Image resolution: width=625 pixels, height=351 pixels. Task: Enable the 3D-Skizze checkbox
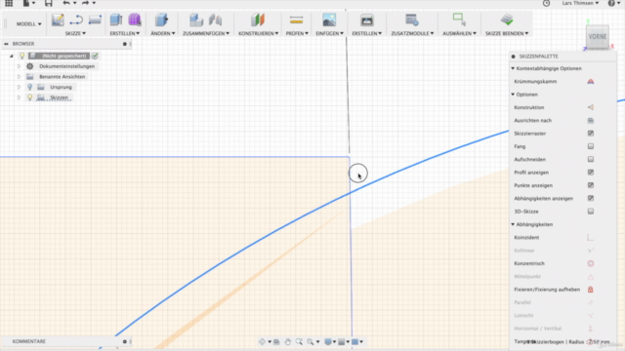591,212
